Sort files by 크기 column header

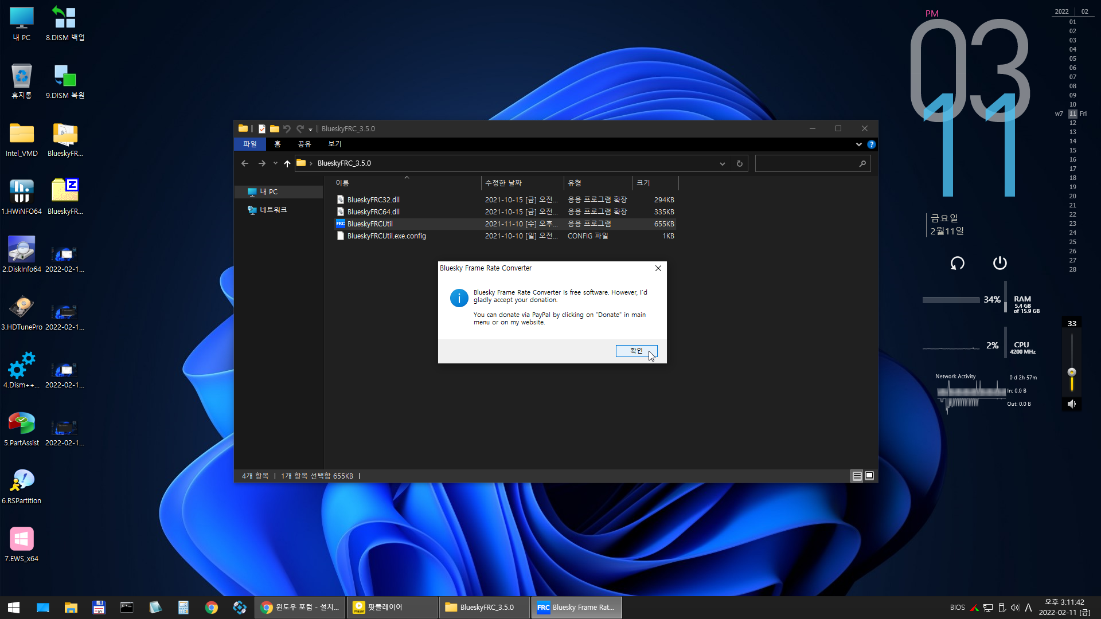coord(655,183)
